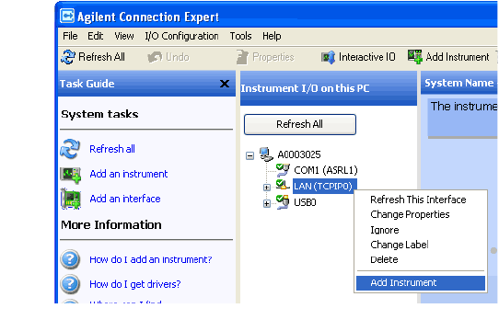Click help icon beside How do I add an instrument
499x331 pixels.
(x=70, y=259)
